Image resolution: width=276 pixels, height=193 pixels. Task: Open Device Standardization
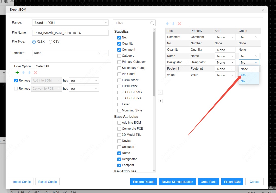(x=177, y=182)
